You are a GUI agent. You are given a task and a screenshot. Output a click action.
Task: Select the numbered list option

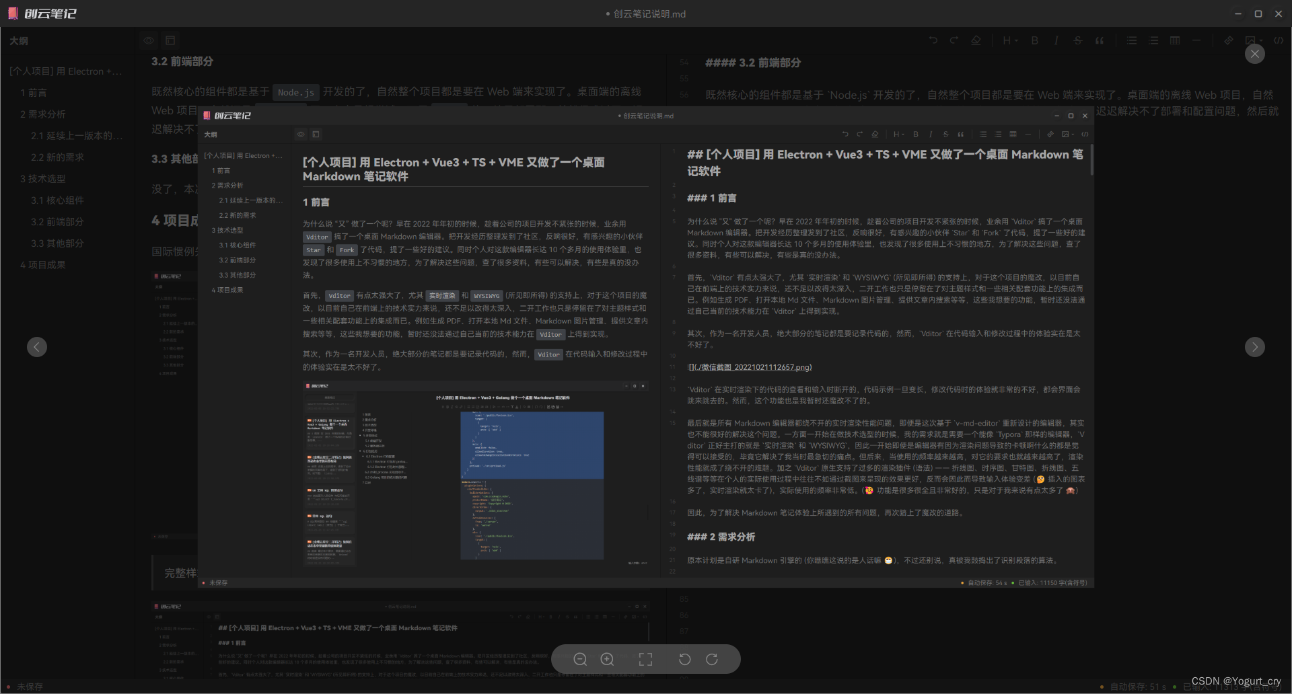coord(1153,40)
